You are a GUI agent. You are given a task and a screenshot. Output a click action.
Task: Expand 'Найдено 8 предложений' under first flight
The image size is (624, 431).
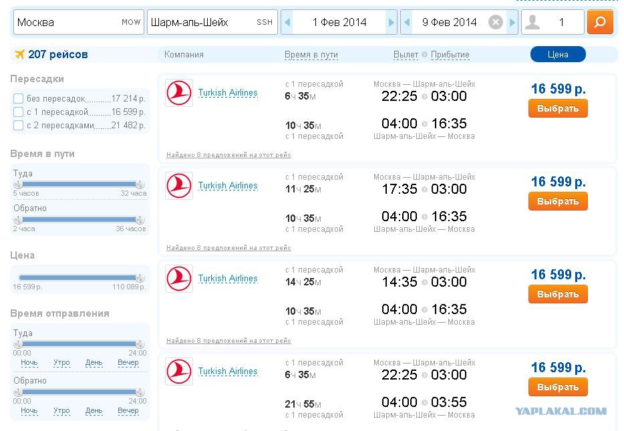pos(228,155)
